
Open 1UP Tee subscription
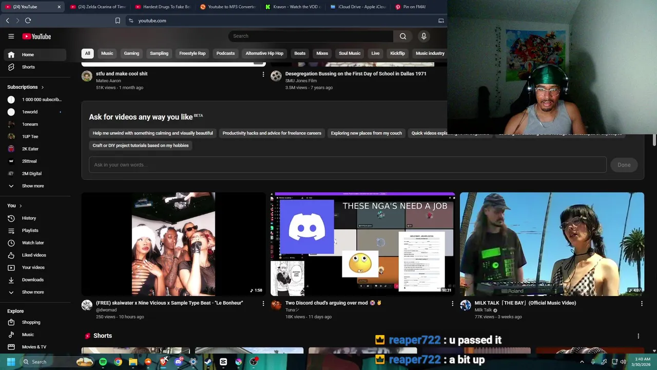(x=35, y=137)
